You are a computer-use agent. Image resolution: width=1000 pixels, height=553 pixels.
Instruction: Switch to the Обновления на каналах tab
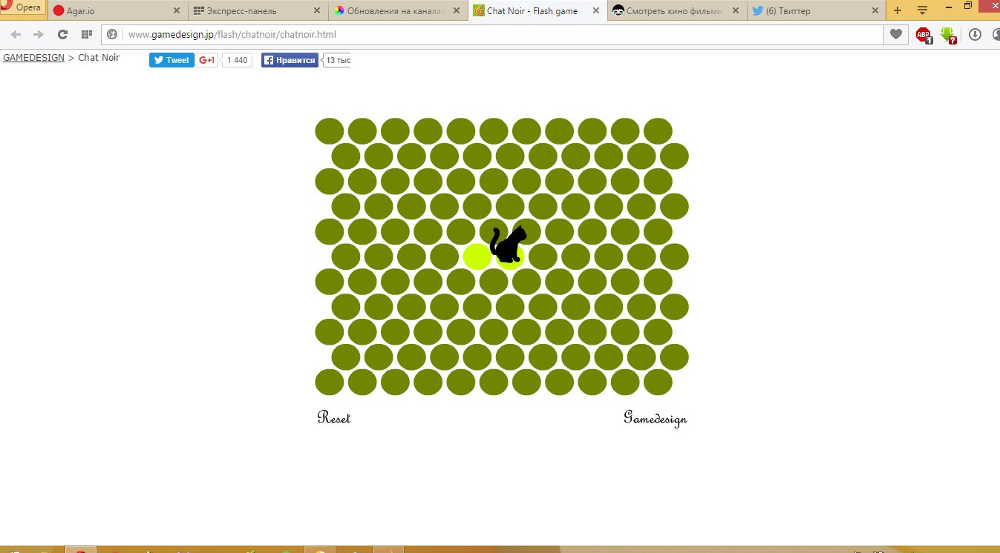point(397,11)
